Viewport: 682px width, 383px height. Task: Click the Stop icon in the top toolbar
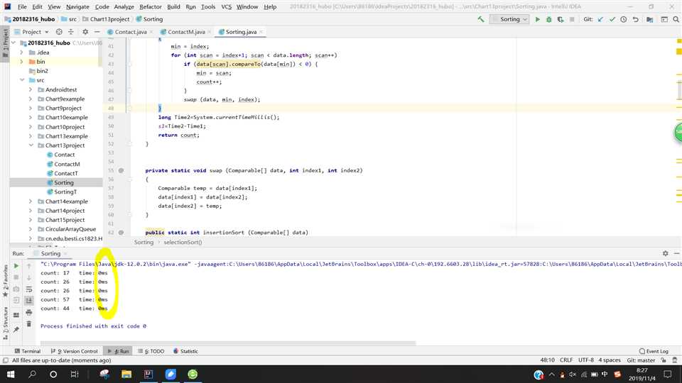coord(572,19)
